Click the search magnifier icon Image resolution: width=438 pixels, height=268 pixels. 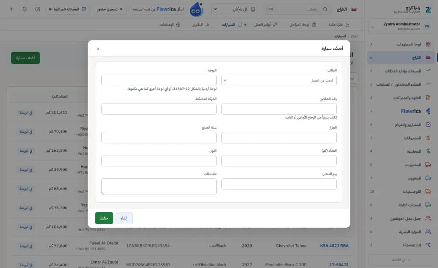(325, 9)
